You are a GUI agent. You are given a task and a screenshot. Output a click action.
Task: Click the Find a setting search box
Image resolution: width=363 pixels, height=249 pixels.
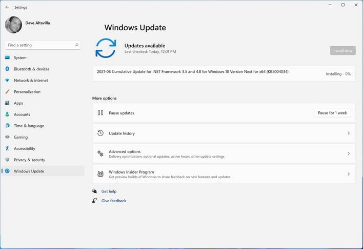click(43, 45)
